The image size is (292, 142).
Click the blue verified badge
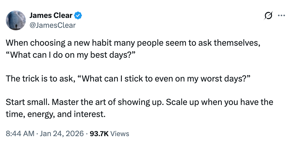click(x=79, y=15)
